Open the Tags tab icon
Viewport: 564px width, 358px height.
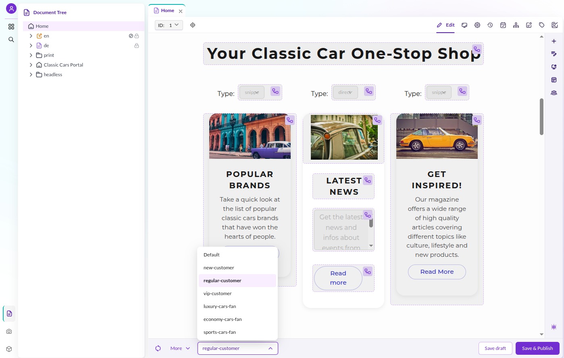click(542, 25)
